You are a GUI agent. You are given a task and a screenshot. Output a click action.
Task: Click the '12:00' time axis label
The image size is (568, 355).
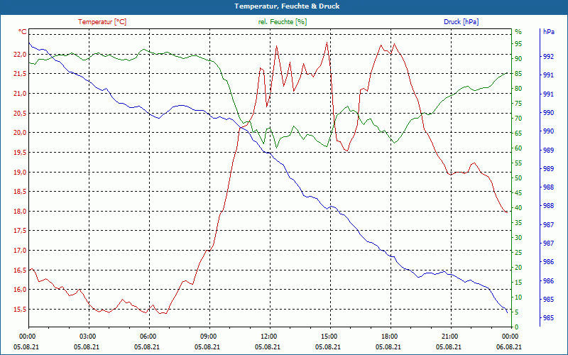(x=269, y=337)
